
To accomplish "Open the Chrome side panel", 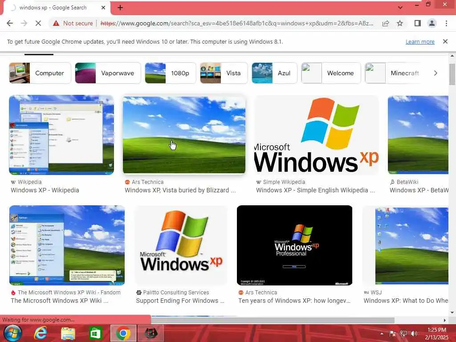I will click(418, 23).
